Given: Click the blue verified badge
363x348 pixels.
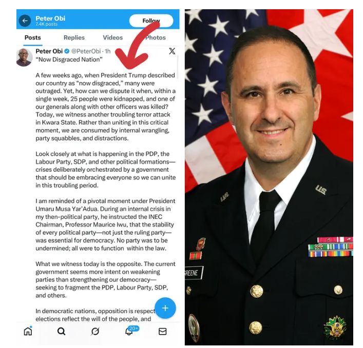Looking at the screenshot, I should (67, 51).
